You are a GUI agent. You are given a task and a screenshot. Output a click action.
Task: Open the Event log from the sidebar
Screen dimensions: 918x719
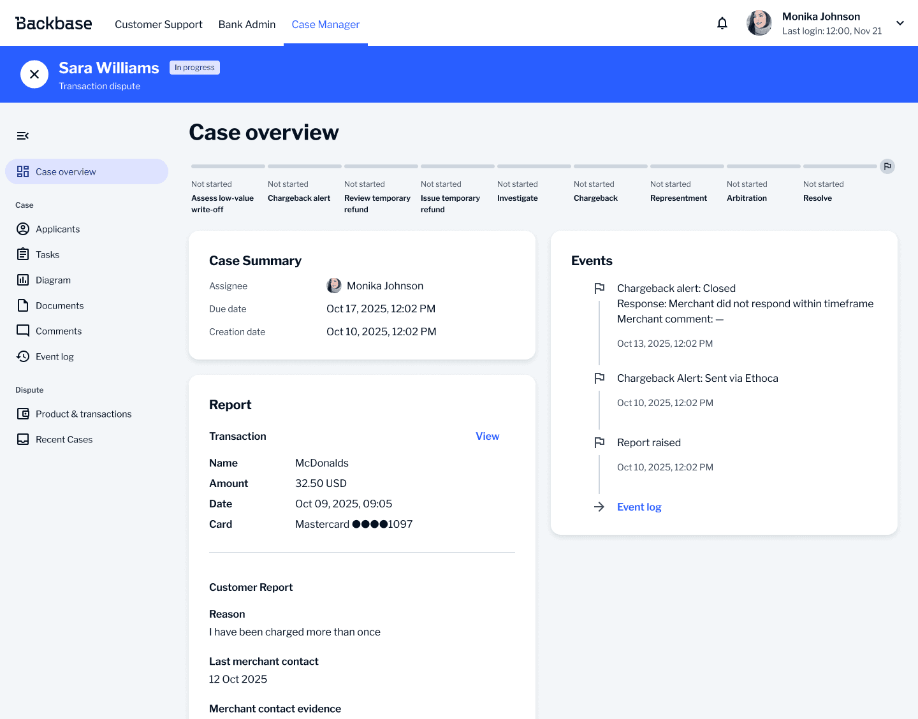click(55, 356)
